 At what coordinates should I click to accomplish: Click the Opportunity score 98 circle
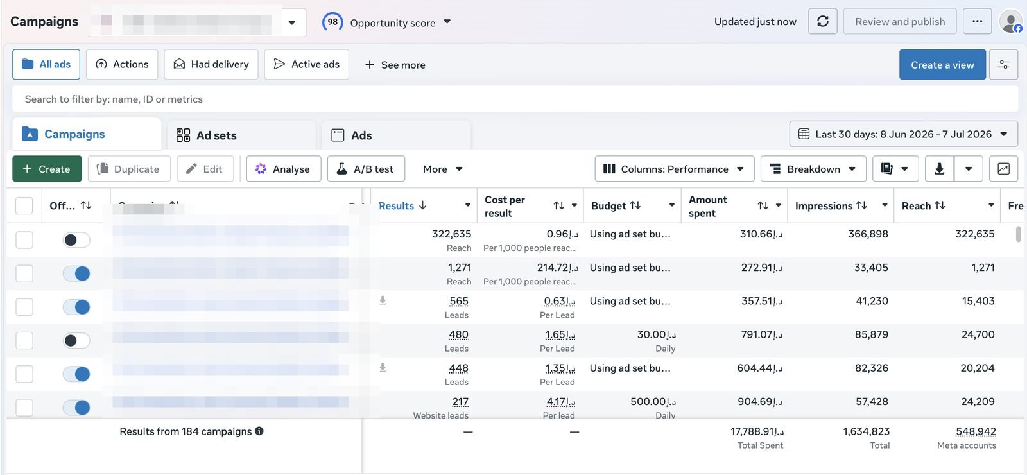(x=332, y=22)
